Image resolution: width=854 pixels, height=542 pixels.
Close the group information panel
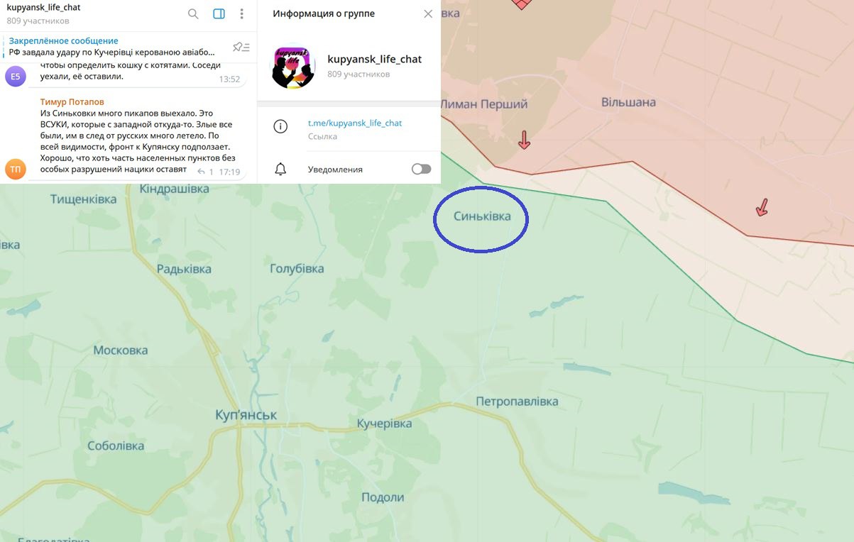(427, 13)
